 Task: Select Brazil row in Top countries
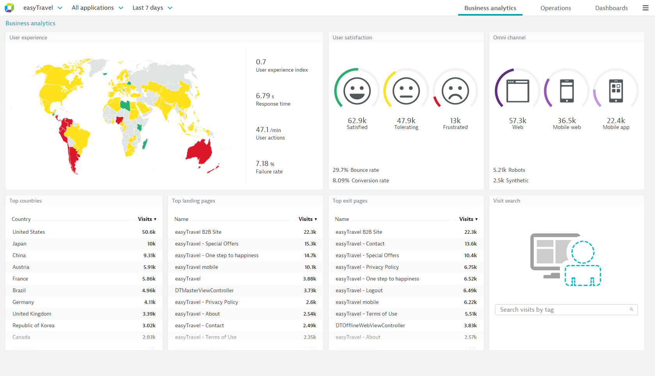[x=84, y=290]
